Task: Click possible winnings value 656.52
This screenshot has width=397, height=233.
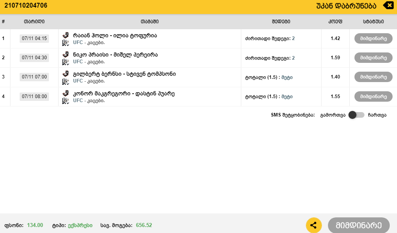Action: [144, 225]
